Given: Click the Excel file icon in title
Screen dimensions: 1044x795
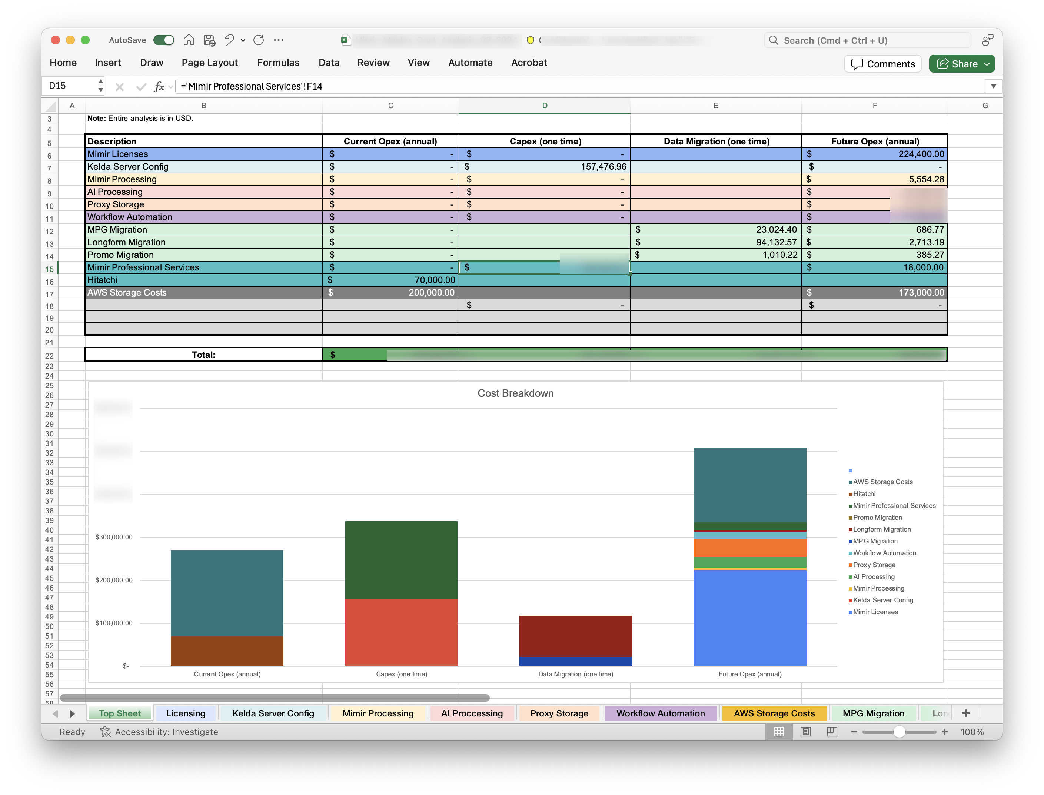Looking at the screenshot, I should (346, 40).
